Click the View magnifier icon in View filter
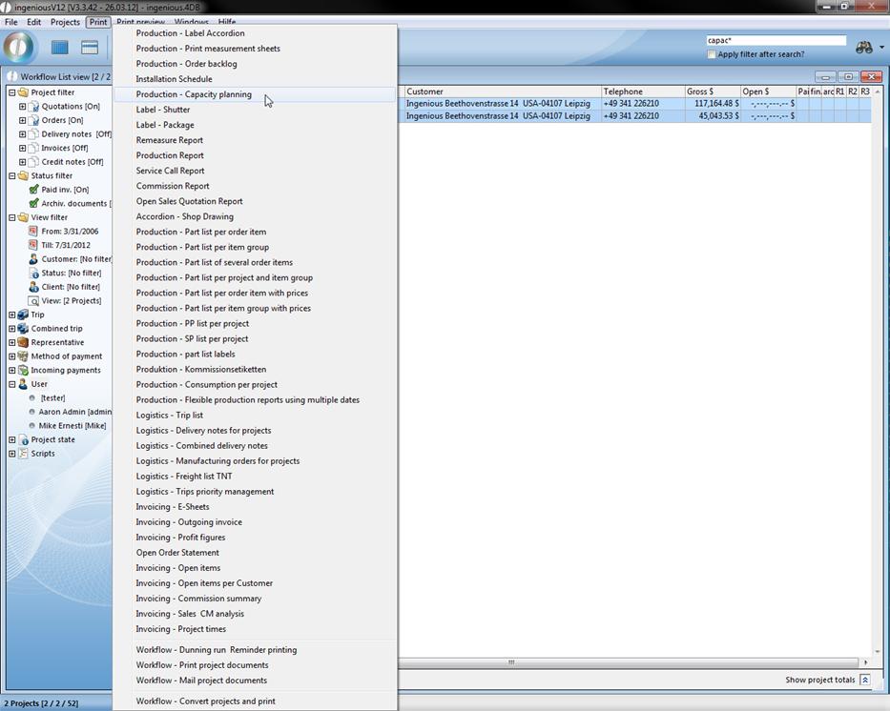The height and width of the screenshot is (711, 890). tap(33, 301)
